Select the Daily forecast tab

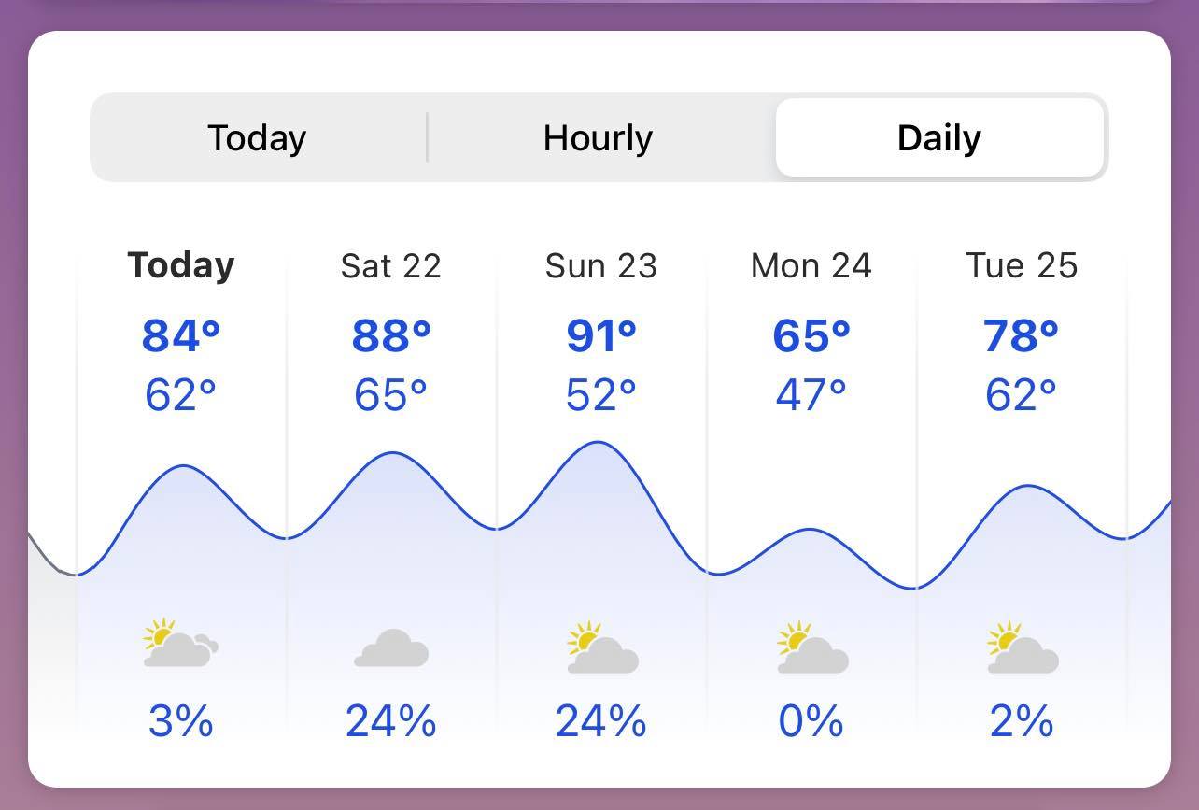coord(939,137)
